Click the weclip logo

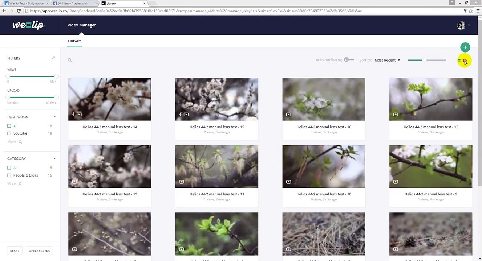pos(28,25)
